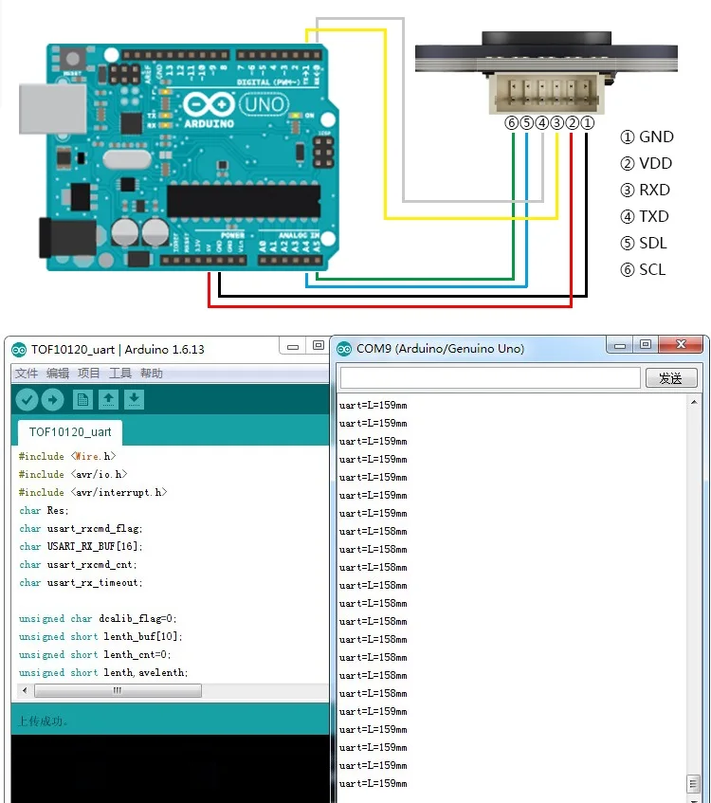Close the COM9 serial monitor window

[681, 345]
